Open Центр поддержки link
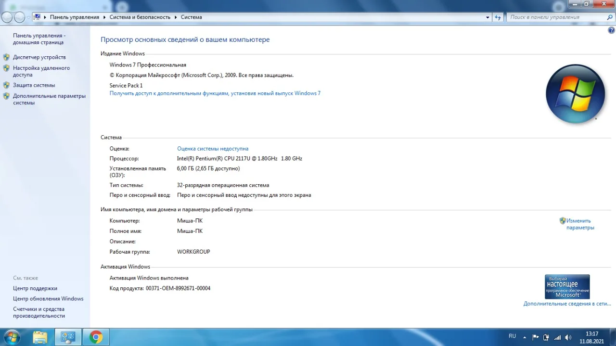The image size is (616, 346). point(35,288)
